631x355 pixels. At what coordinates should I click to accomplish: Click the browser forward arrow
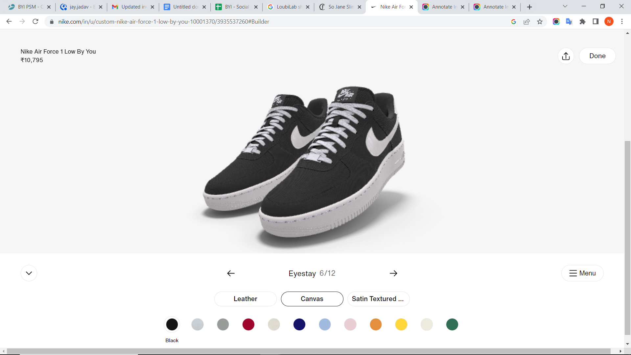click(x=22, y=21)
